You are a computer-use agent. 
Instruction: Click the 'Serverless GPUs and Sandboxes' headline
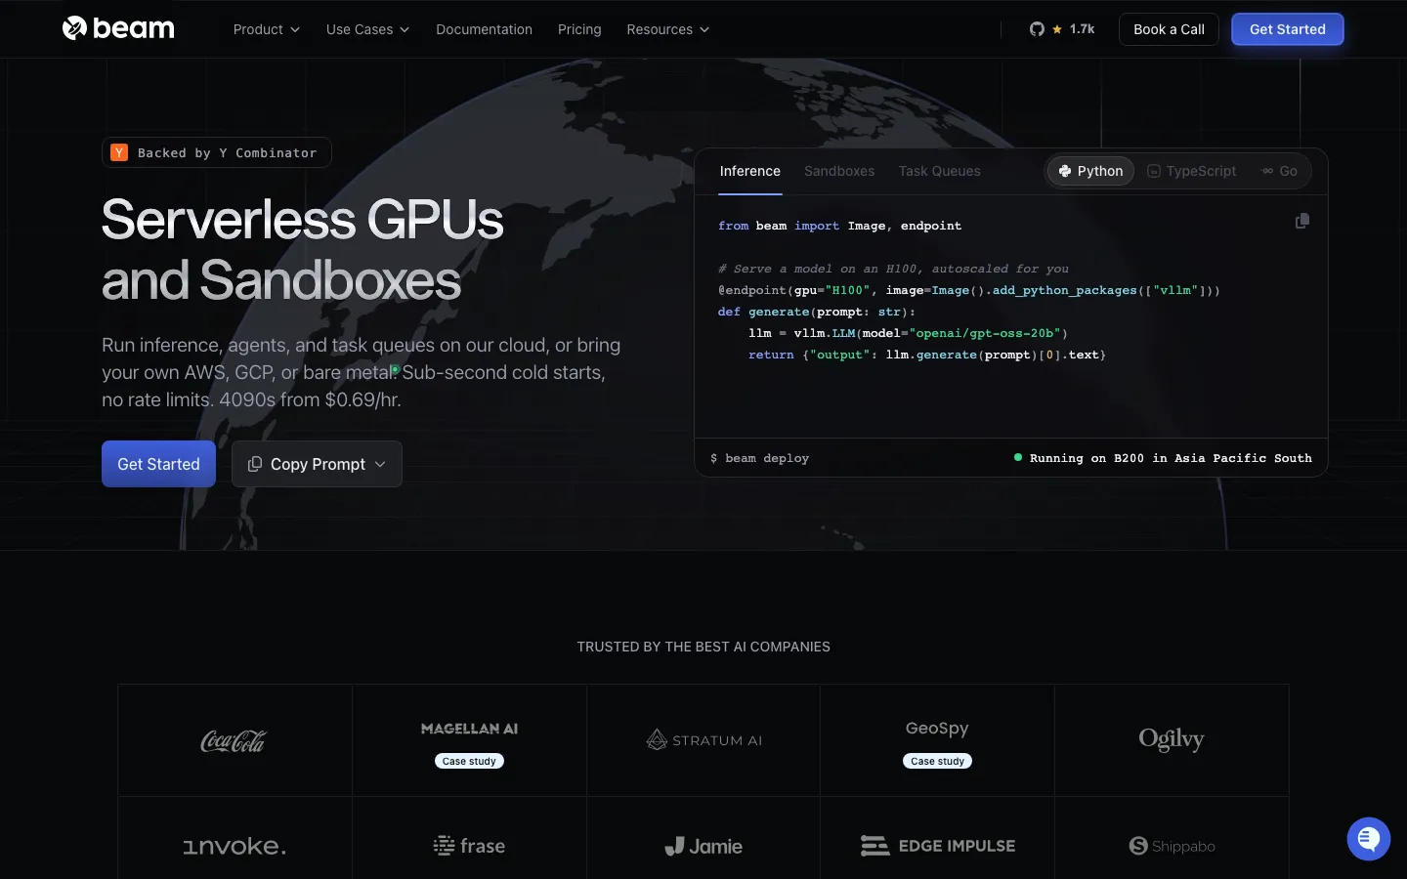pos(303,249)
